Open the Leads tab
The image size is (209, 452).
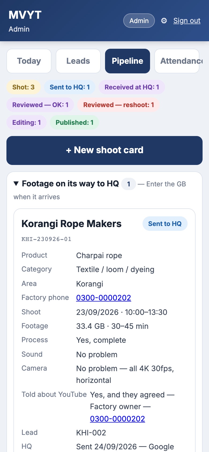[78, 61]
